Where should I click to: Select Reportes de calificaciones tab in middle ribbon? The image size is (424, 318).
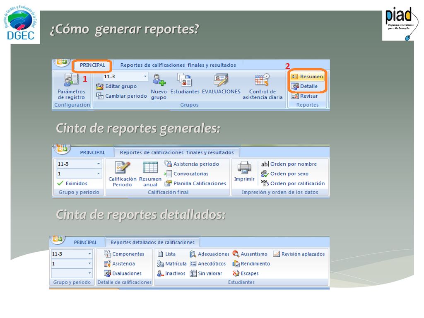177,152
